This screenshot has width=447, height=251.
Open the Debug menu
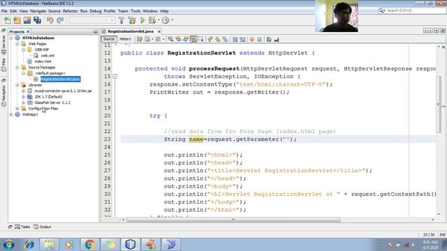tap(96, 11)
